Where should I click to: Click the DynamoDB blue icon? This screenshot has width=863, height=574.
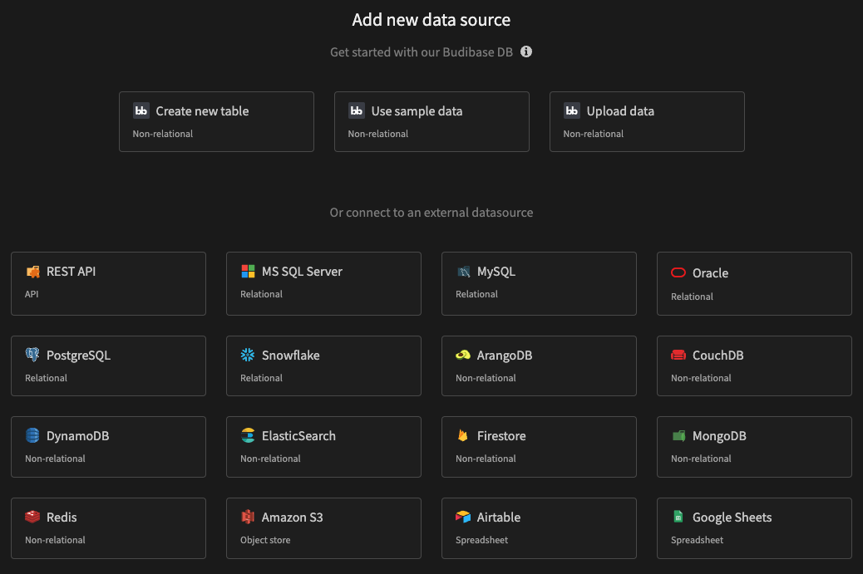click(x=32, y=435)
